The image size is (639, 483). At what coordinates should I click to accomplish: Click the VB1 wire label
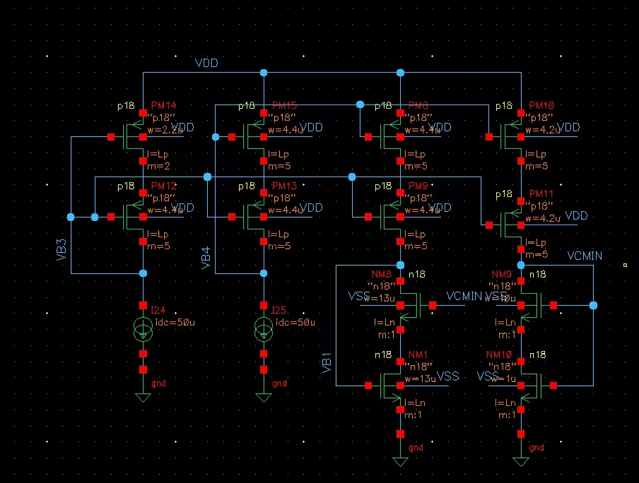327,363
